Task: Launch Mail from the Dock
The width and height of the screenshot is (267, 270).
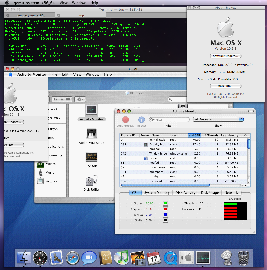Action: tap(56, 258)
